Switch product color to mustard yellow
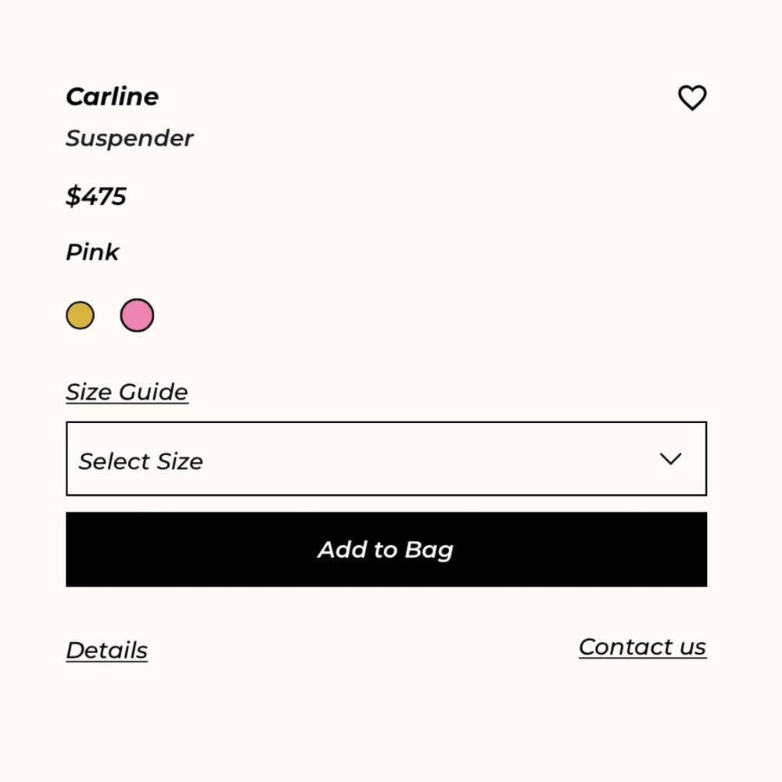 pos(80,316)
